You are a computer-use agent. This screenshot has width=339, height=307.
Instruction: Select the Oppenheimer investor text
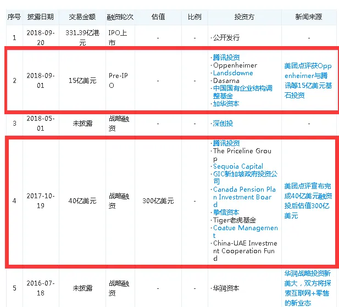[235, 65]
